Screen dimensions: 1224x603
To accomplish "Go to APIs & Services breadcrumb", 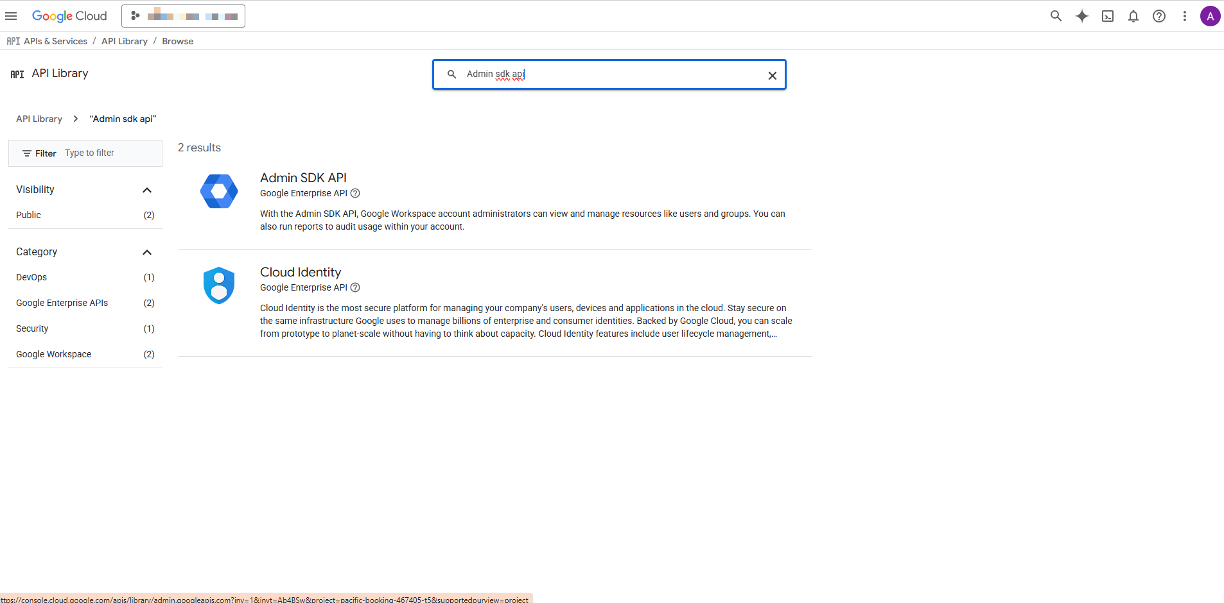I will [x=56, y=41].
